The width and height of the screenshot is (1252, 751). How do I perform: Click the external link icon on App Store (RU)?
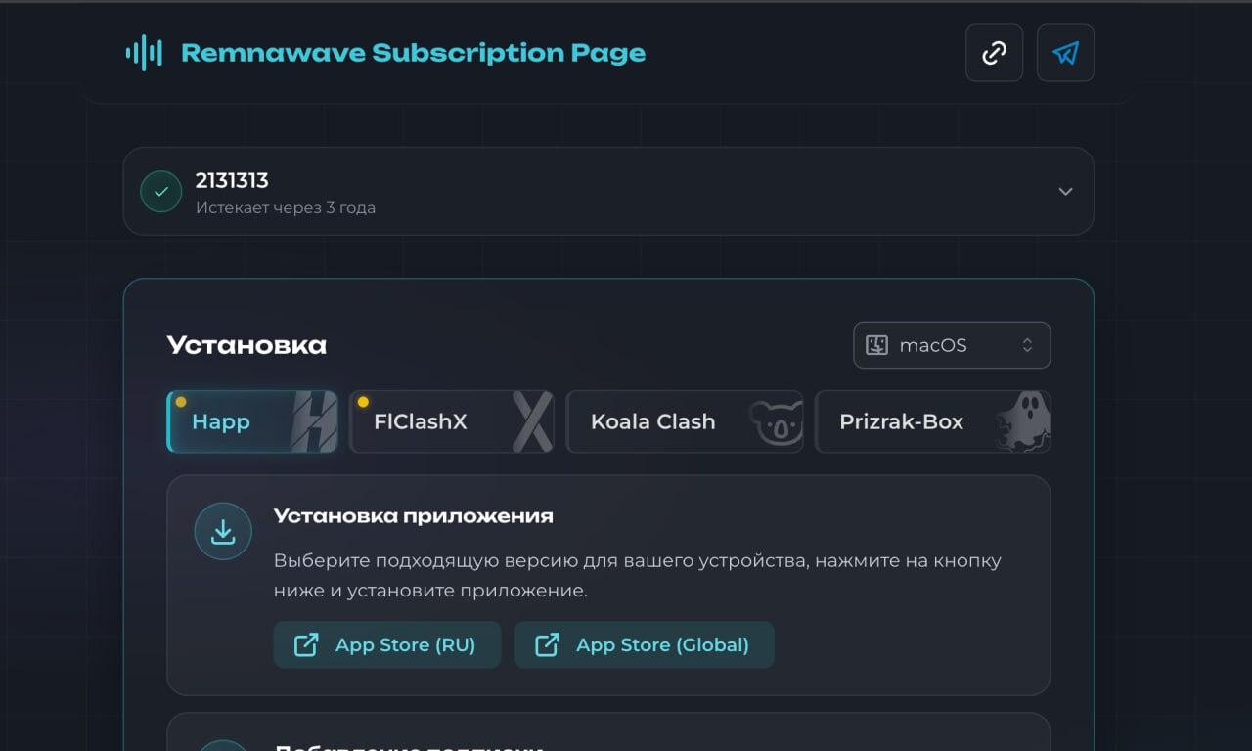coord(306,644)
